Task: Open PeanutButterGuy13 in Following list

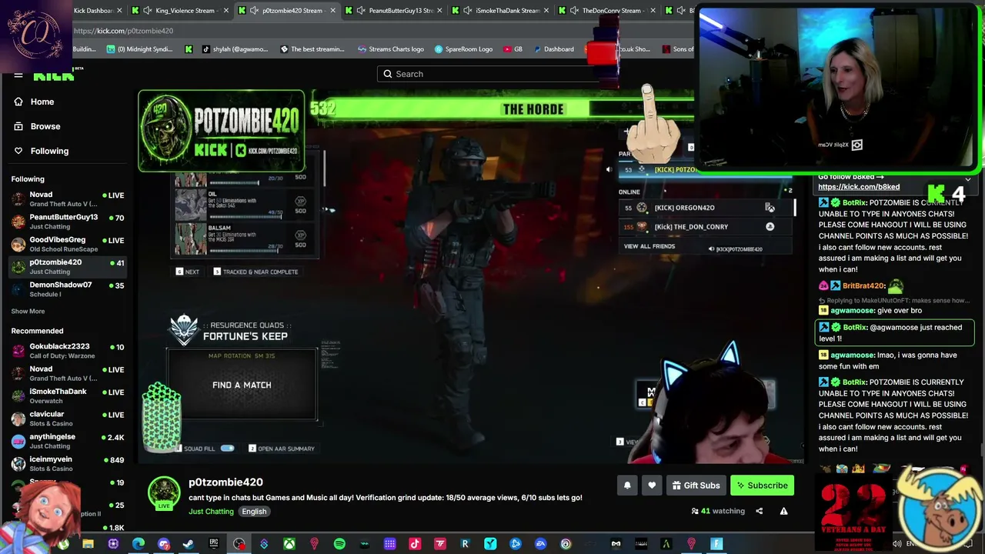Action: (68, 222)
